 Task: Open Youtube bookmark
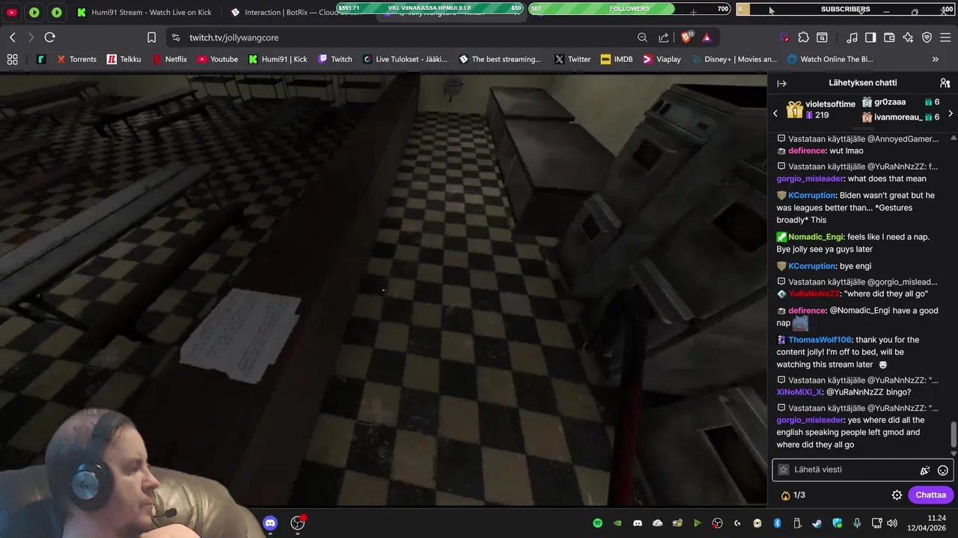pyautogui.click(x=217, y=59)
